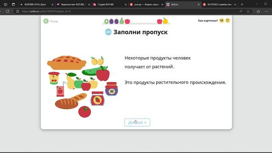
Task: Close the Uchi.ru tab
Action: pos(198,5)
